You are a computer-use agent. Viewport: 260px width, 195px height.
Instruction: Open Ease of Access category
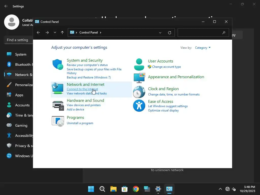click(160, 102)
